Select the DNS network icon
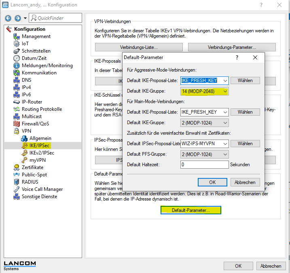The image size is (290, 273). click(17, 80)
